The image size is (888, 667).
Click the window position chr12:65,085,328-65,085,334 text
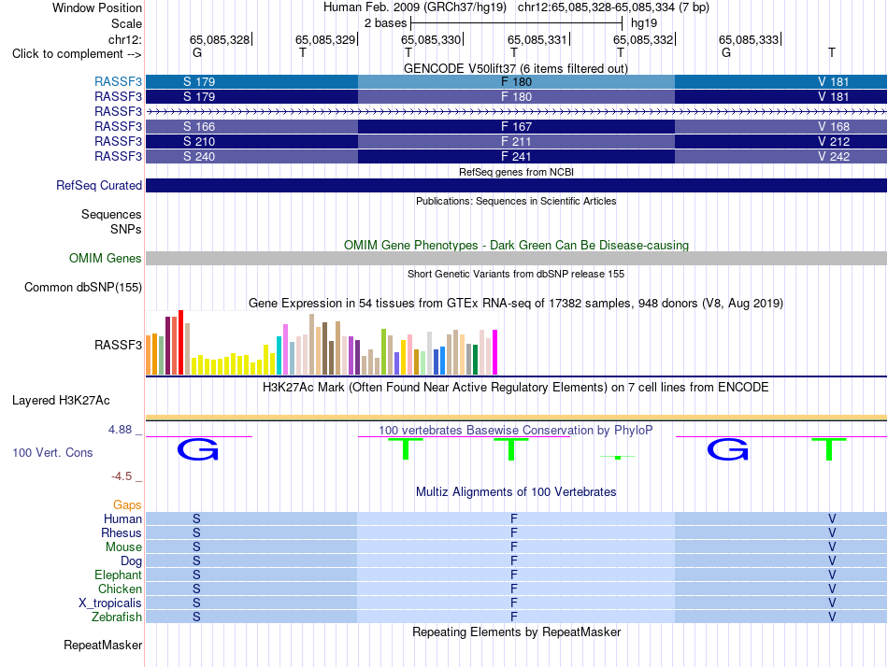[x=613, y=7]
